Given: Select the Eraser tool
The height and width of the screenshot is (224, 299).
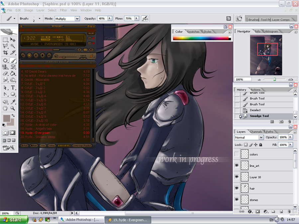Looking at the screenshot, I should point(5,73).
